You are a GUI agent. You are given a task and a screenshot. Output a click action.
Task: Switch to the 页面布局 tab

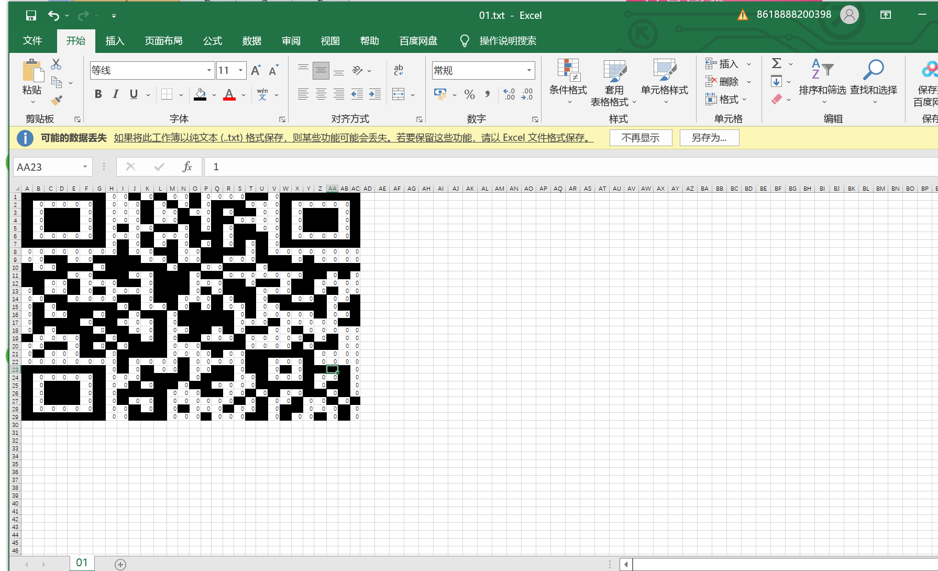(x=163, y=41)
